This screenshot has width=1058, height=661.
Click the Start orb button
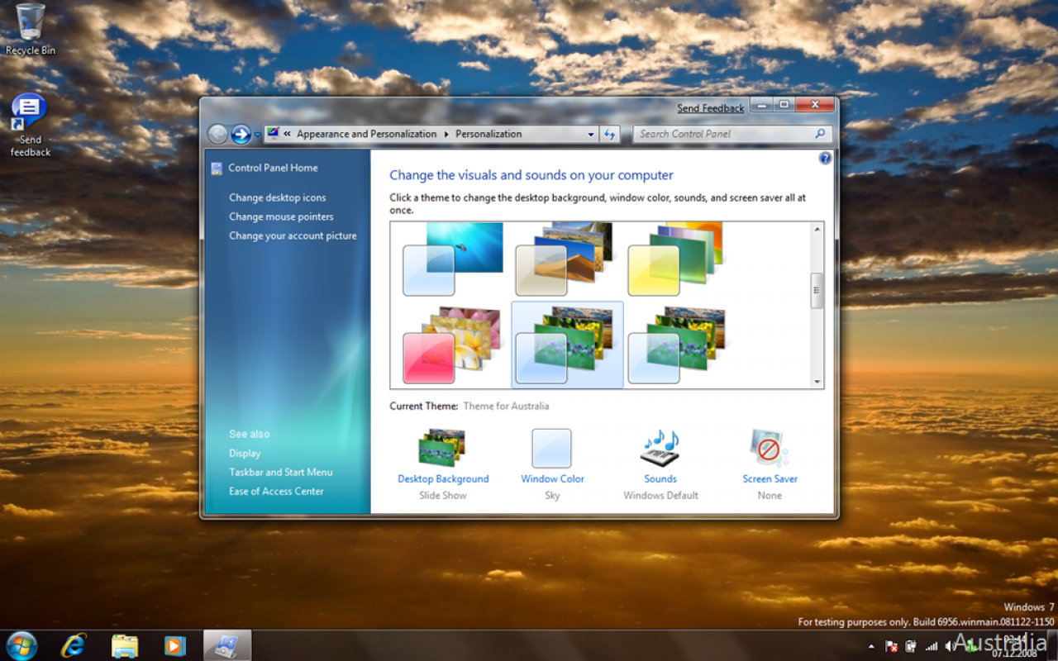coord(21,645)
